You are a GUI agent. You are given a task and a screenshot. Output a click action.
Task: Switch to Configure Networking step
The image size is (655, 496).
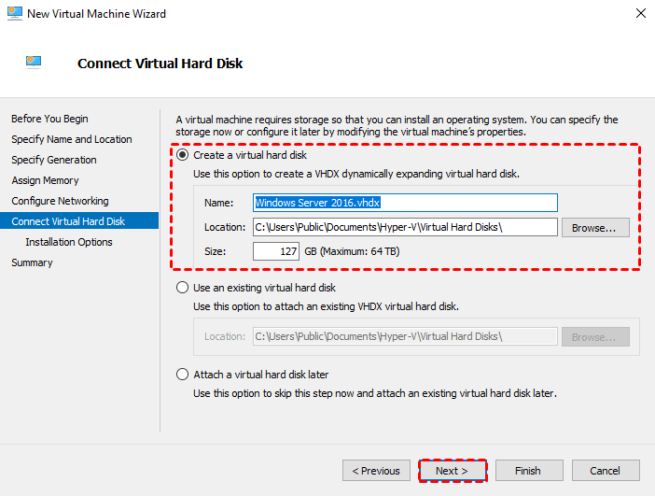(x=60, y=201)
